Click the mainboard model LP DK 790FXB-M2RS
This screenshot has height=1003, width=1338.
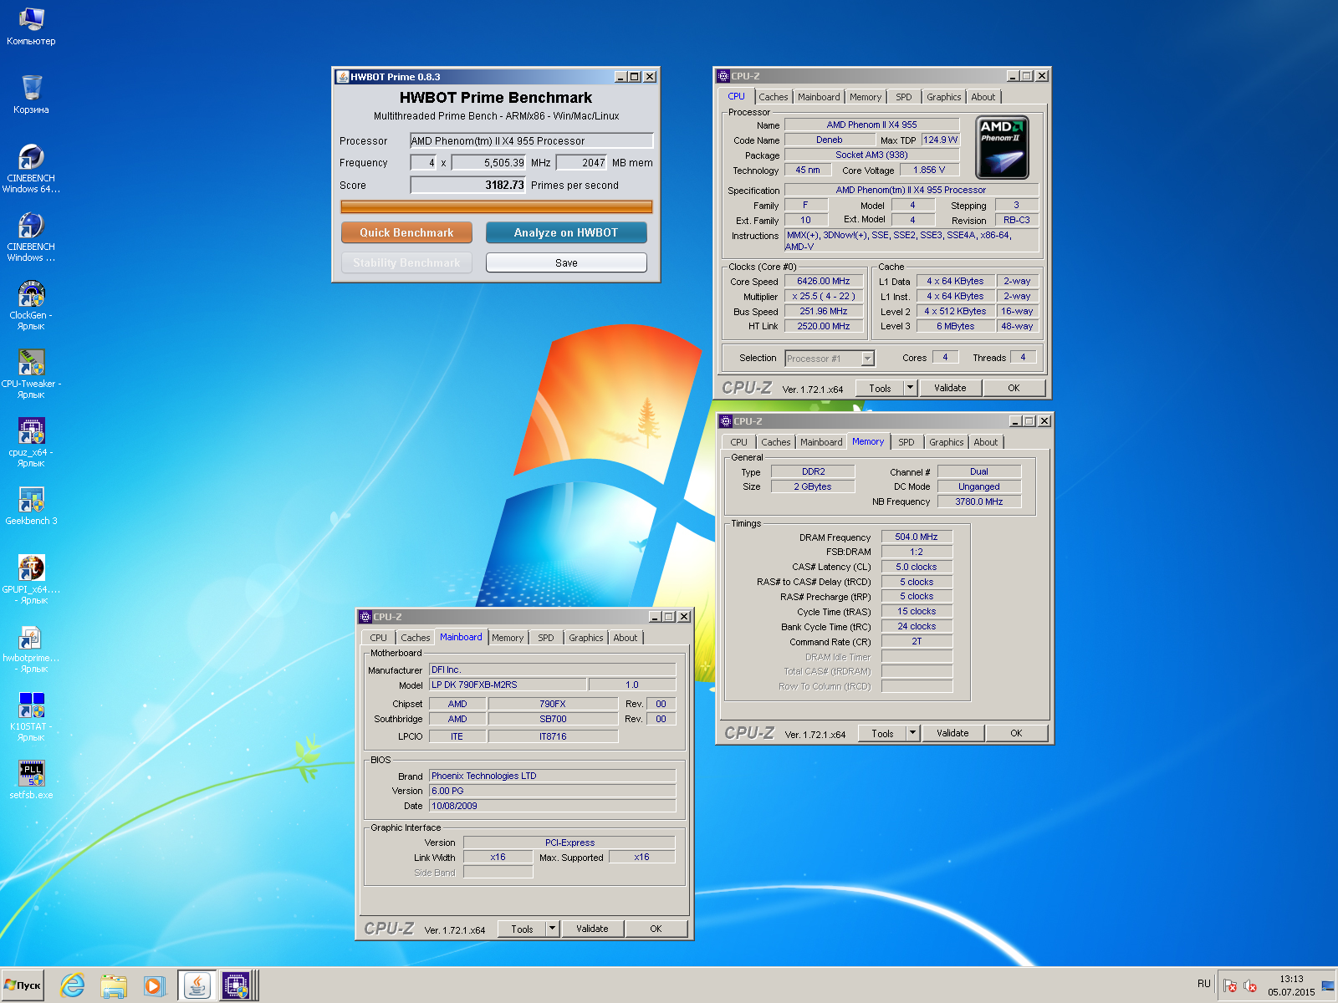[508, 685]
